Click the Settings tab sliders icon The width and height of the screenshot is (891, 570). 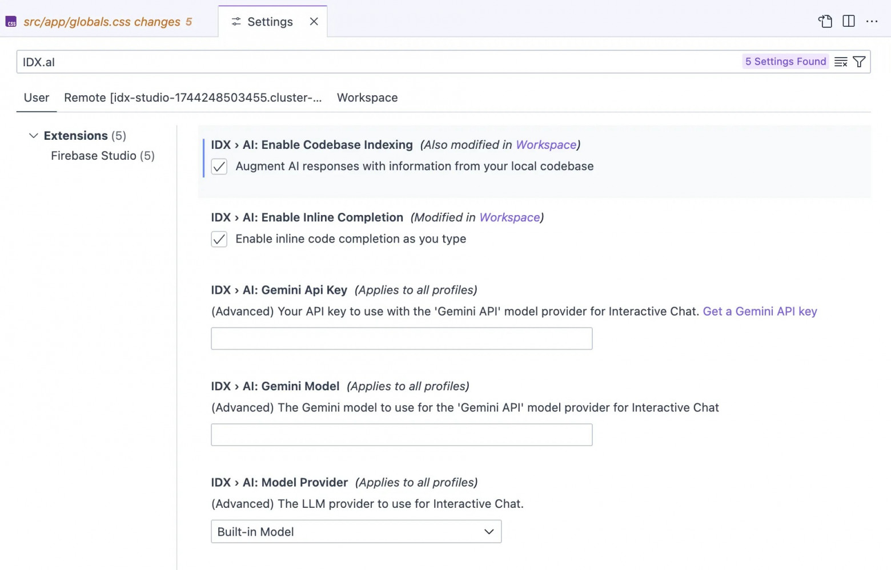pyautogui.click(x=236, y=22)
